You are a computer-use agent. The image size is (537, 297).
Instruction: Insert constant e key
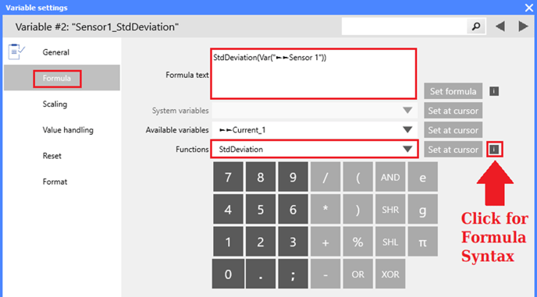click(422, 177)
